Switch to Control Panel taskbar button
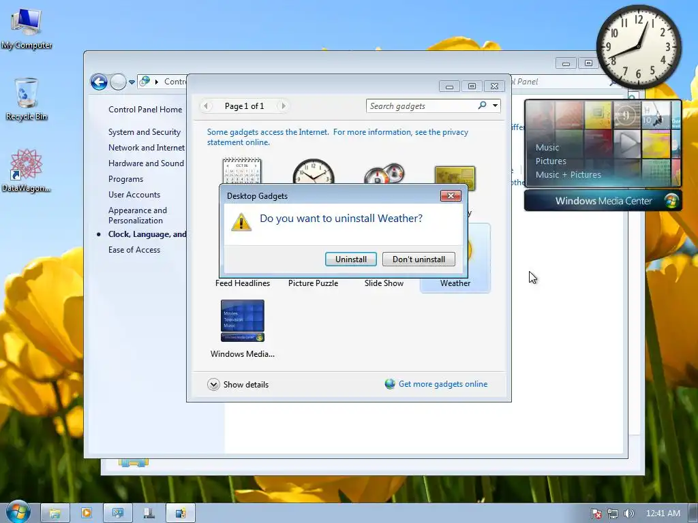The width and height of the screenshot is (698, 523). coord(117,513)
